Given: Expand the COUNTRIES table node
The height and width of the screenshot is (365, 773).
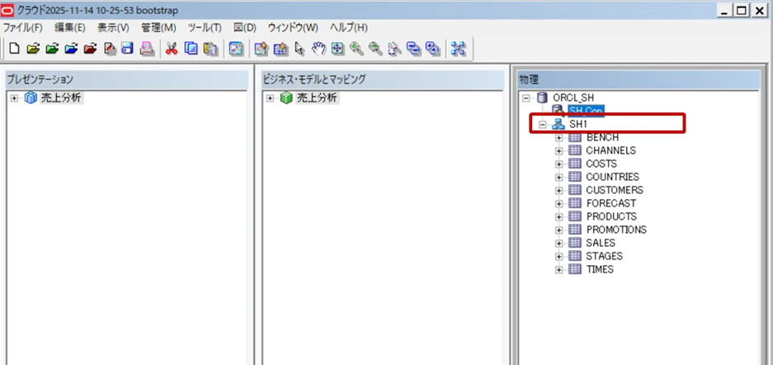Looking at the screenshot, I should (x=559, y=178).
